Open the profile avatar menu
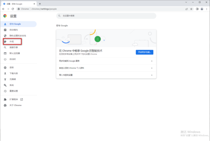Image resolution: width=210 pixels, height=141 pixels. point(202,9)
